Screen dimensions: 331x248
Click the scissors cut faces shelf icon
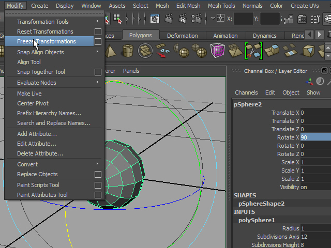[253, 51]
